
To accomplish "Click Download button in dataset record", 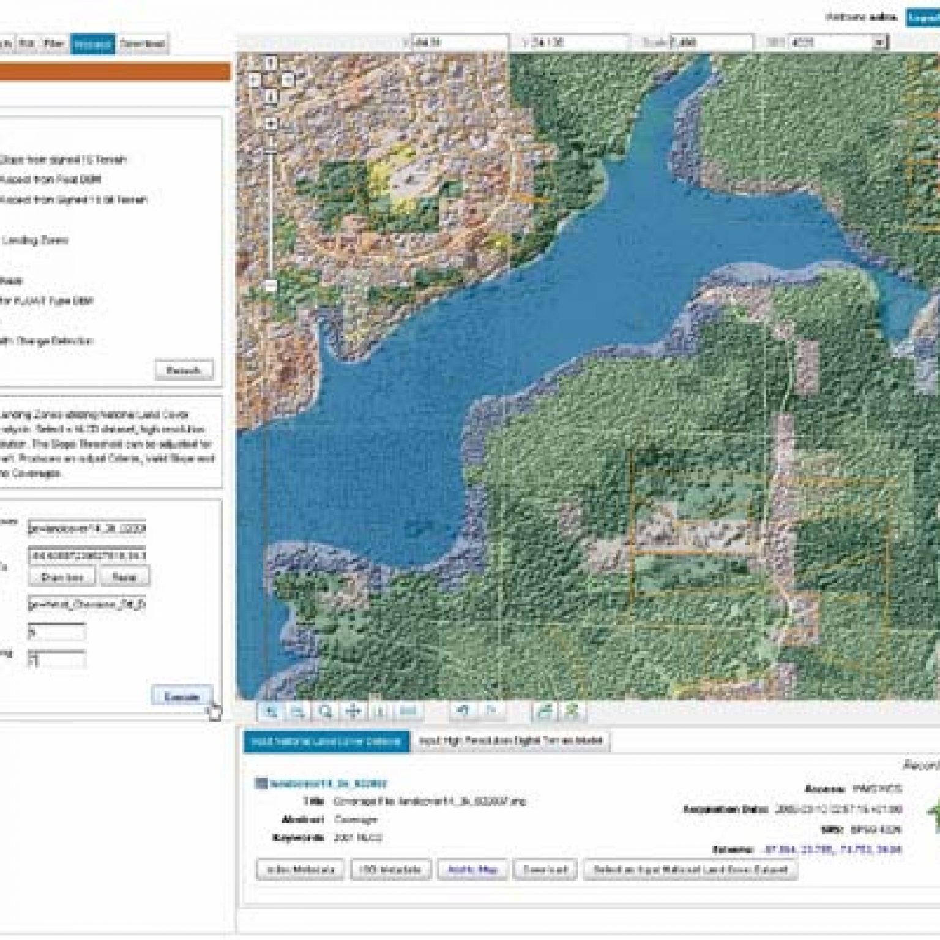I will coord(545,869).
